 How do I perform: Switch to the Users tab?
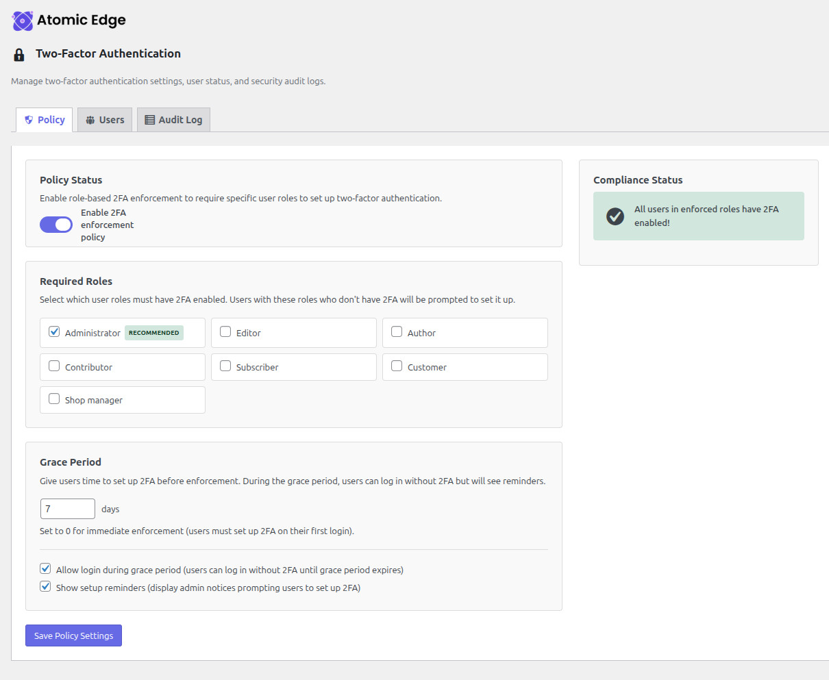pyautogui.click(x=104, y=119)
